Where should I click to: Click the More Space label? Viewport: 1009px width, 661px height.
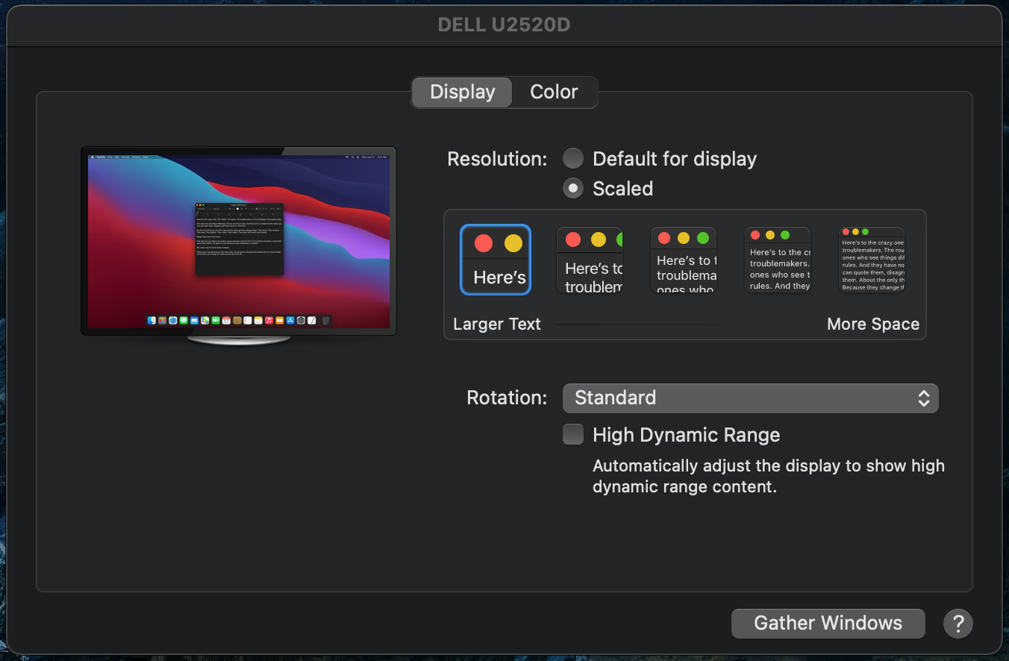(x=873, y=324)
